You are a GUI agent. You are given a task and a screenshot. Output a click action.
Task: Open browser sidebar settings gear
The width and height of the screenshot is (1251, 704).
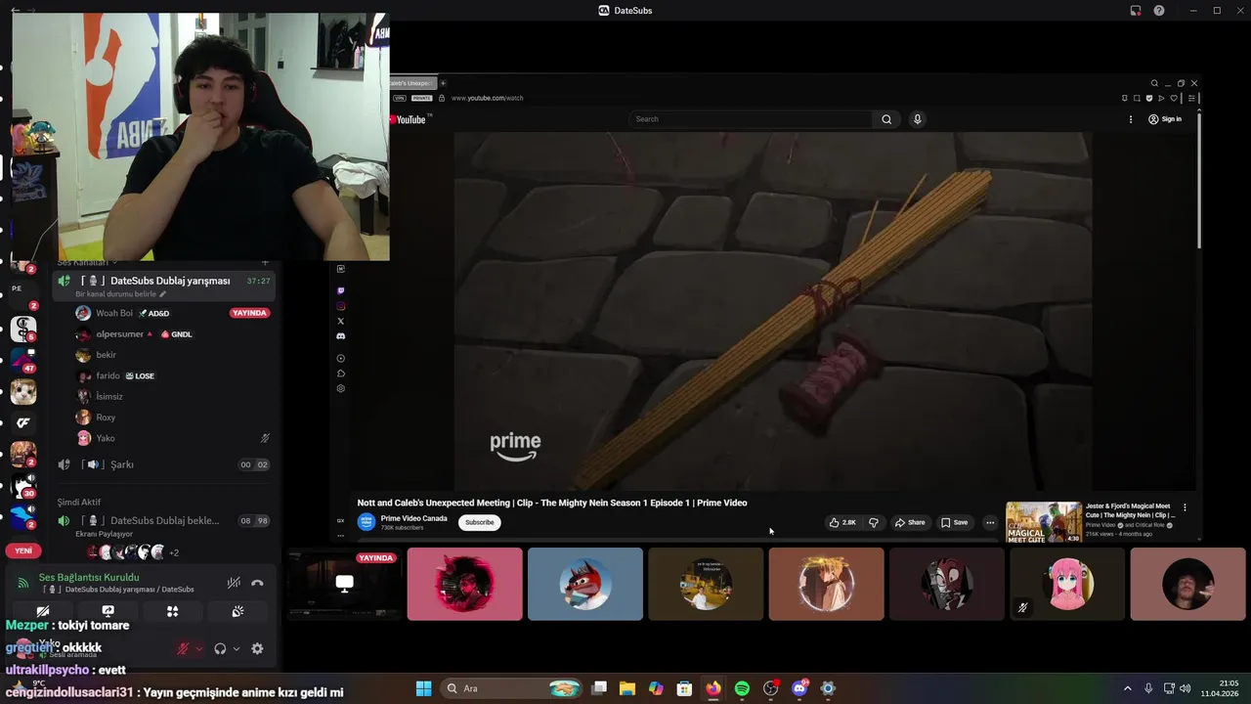[x=341, y=388]
